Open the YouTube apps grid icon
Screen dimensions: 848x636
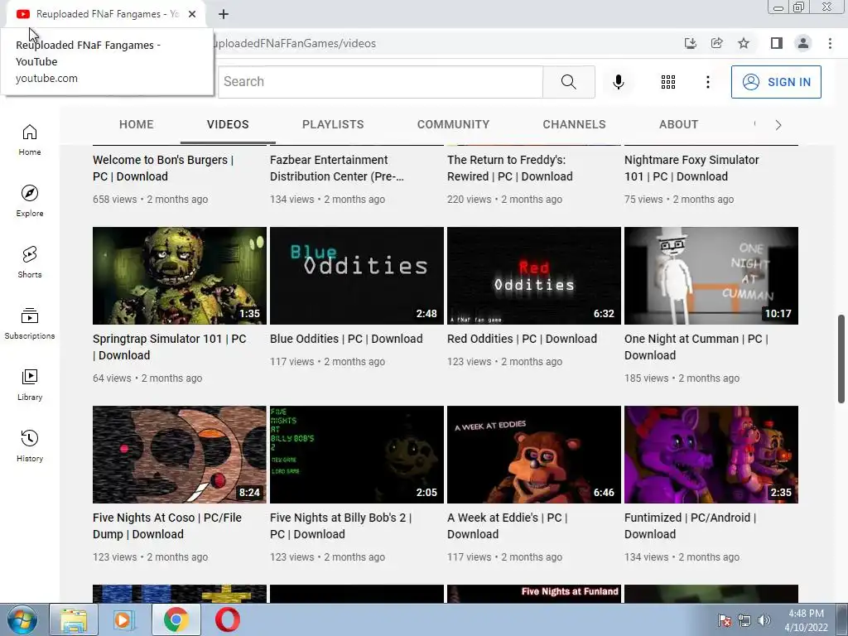[x=668, y=82]
